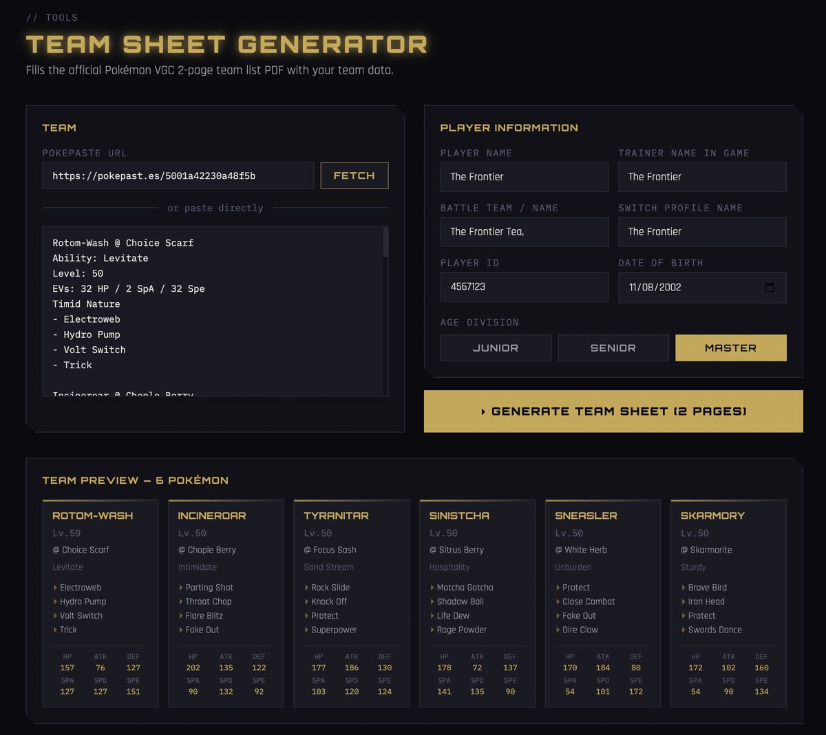Click the Intimidate ability text

click(198, 567)
